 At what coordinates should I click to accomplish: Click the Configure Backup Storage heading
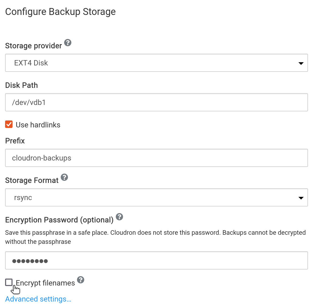[x=61, y=12]
